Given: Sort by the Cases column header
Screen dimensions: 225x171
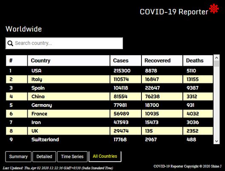Looking at the screenshot, I should [x=126, y=61].
